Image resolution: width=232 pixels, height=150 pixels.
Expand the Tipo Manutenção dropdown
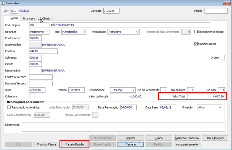pos(74,32)
